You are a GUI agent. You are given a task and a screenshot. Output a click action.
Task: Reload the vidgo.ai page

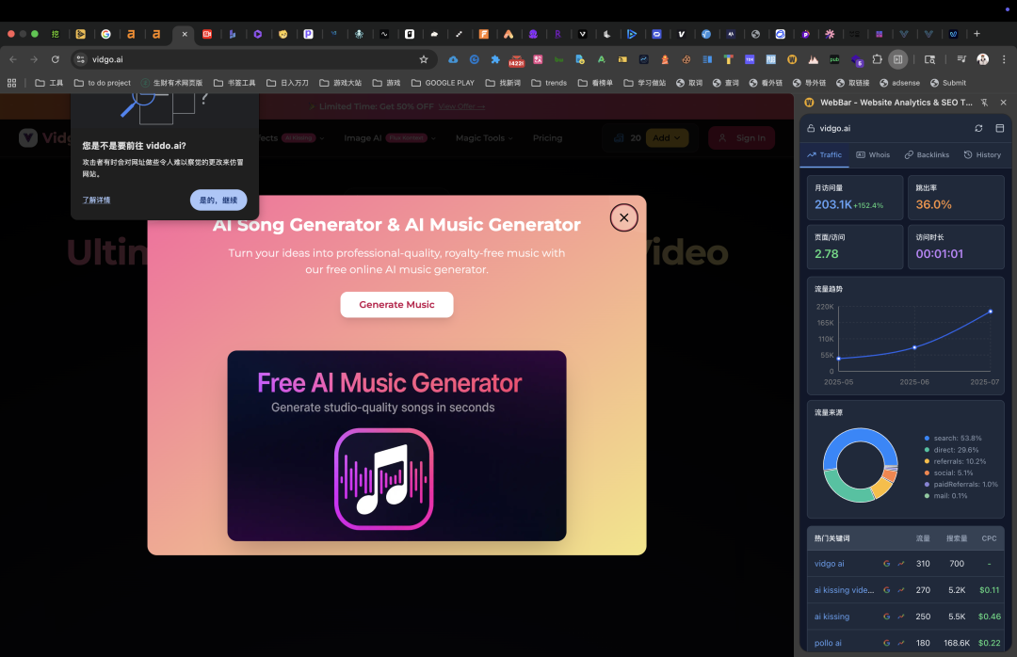coord(56,59)
